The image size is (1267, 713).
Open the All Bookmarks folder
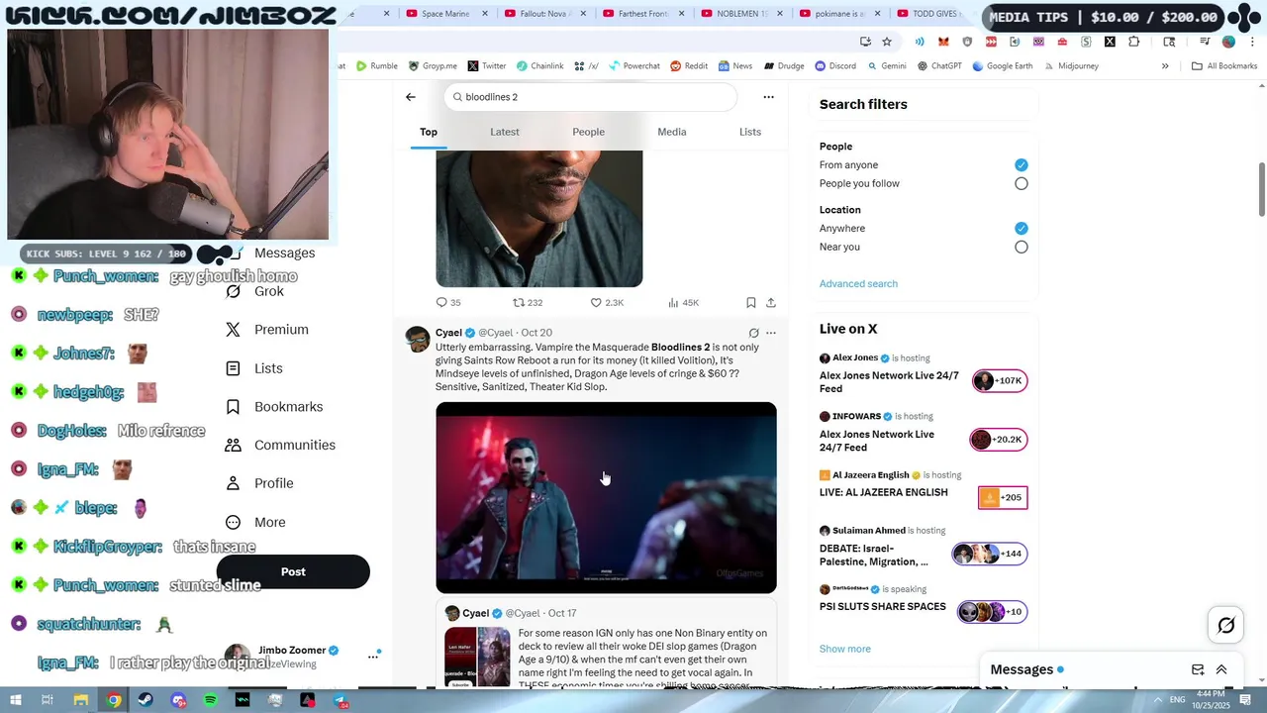(1224, 66)
